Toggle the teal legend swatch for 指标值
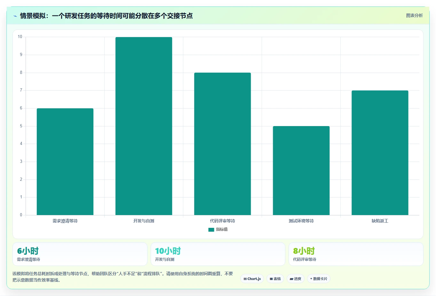Screen dimensions: 436x296 coord(211,229)
